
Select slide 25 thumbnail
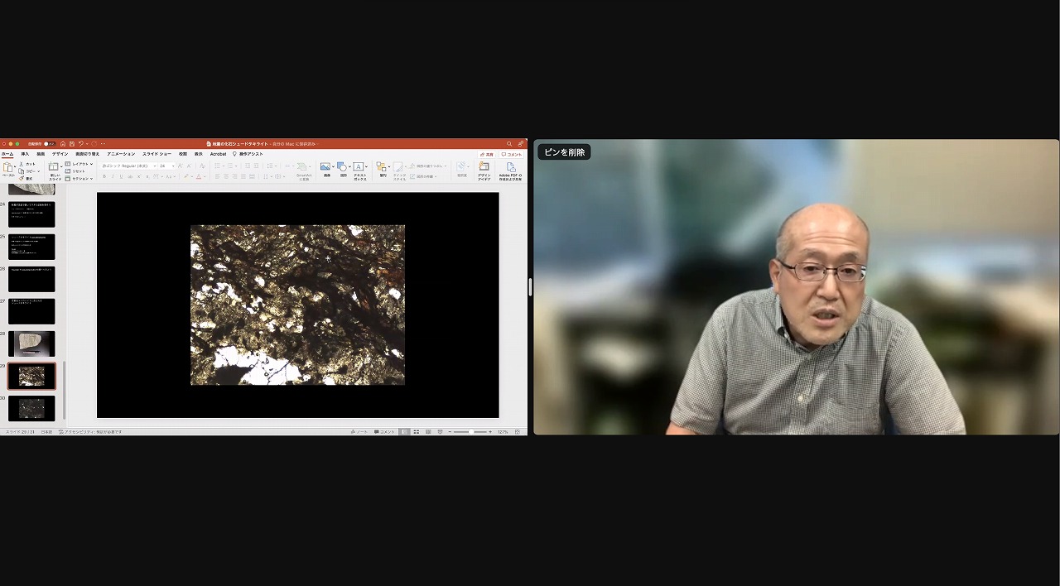coord(31,247)
